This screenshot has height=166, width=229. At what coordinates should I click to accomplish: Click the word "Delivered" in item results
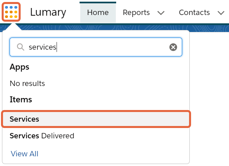click(58, 136)
